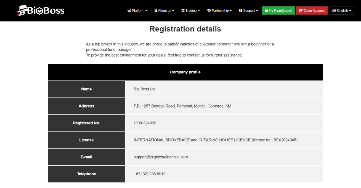Click the Name row label
The image size is (361, 188).
[86, 89]
